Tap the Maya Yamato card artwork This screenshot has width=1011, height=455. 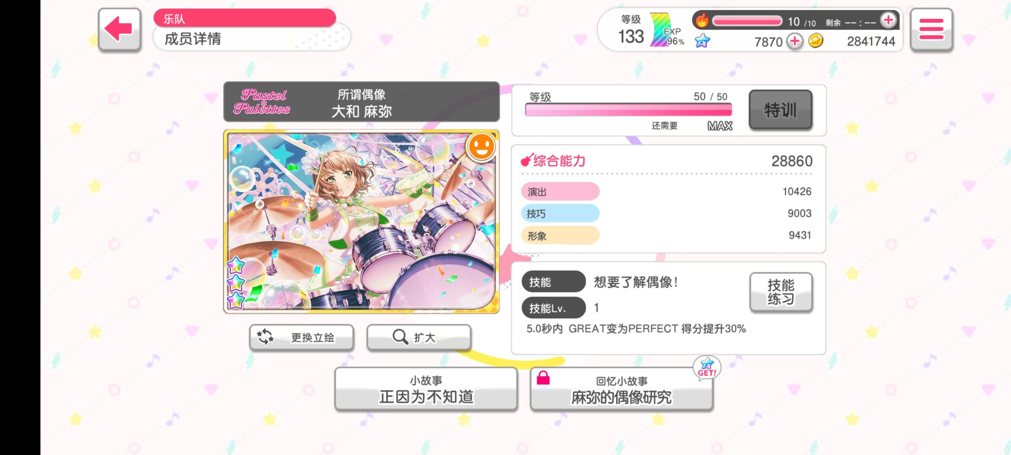tap(361, 222)
